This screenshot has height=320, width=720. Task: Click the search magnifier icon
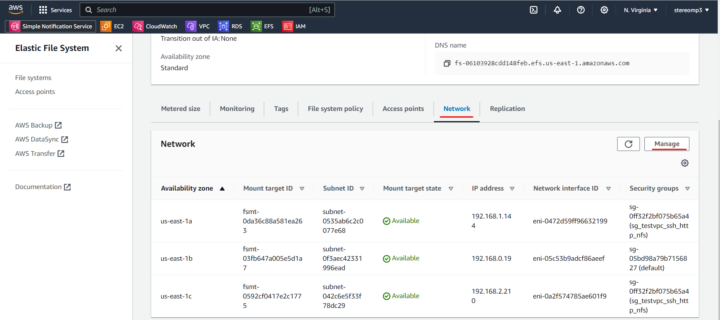[89, 10]
